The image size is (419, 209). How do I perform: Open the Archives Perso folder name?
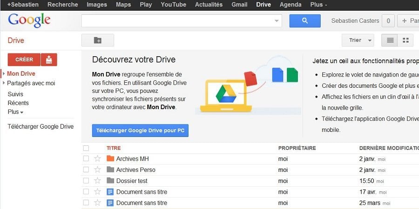point(136,170)
